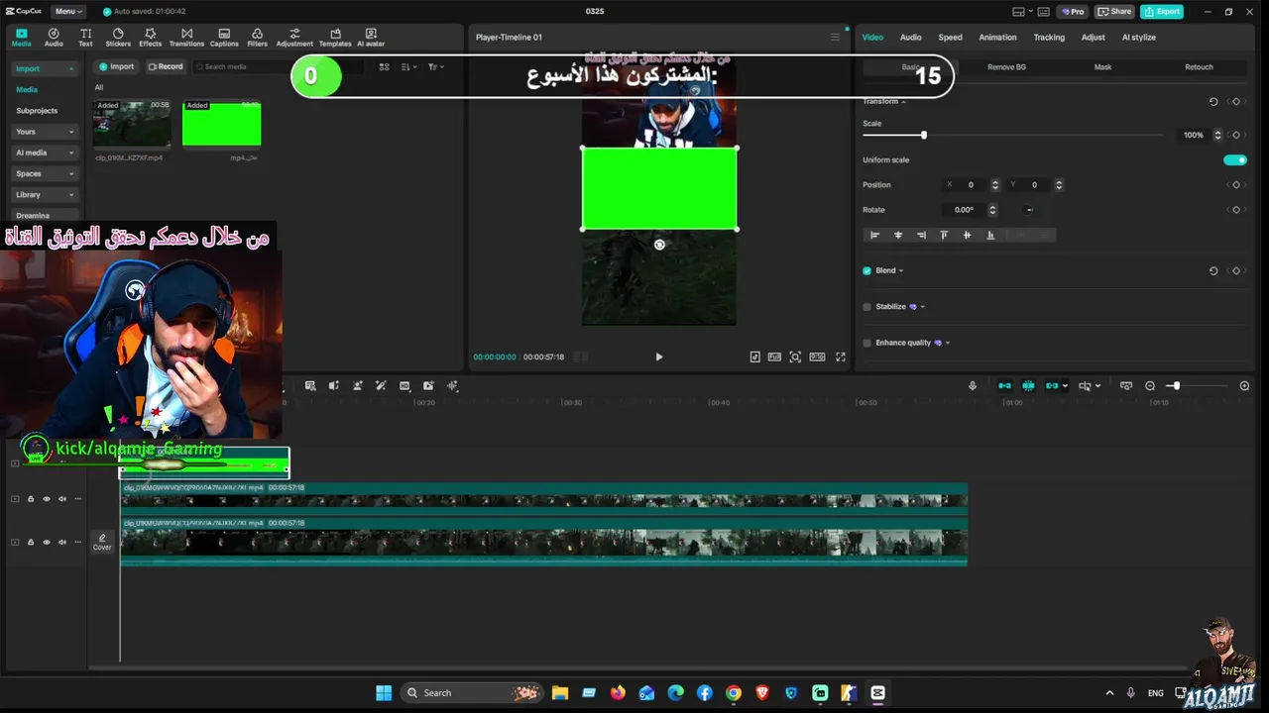Open the Captions tab
Screen dimensions: 1269x713
[224, 38]
